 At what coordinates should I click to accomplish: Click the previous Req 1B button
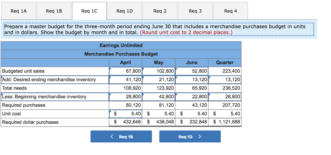(x=121, y=137)
